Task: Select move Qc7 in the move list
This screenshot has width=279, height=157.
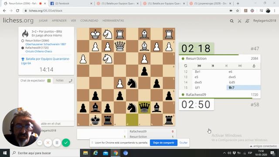Action: click(243, 88)
